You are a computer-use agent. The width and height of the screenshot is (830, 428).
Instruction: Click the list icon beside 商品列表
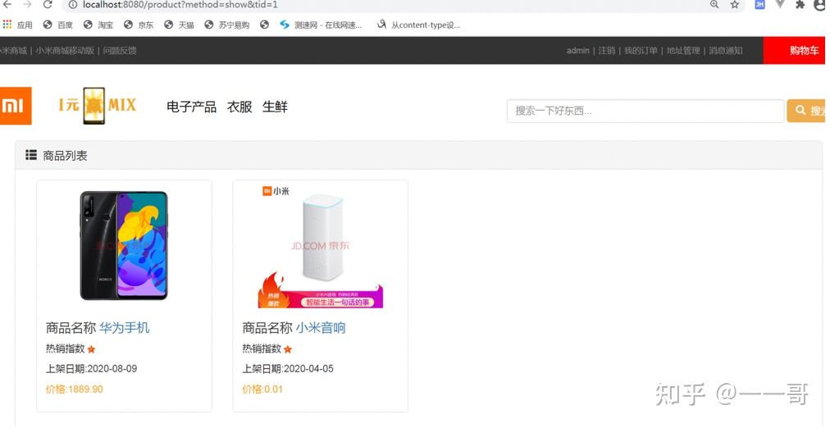coord(31,155)
